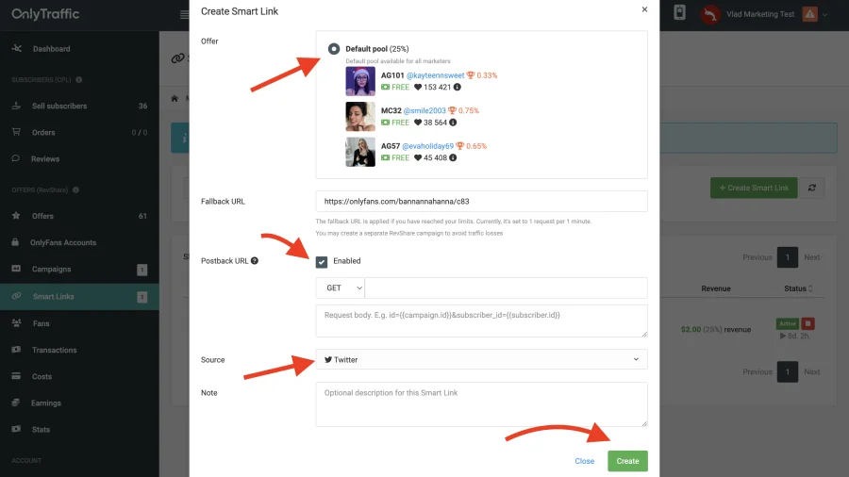Click the info icon beside 153 421 likes
Screen dimensions: 849x477
coord(458,87)
